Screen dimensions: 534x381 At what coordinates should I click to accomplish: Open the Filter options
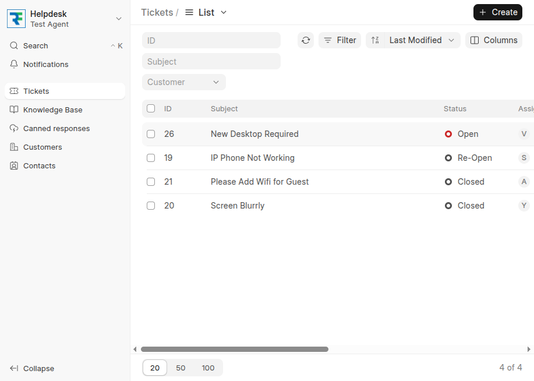[340, 40]
